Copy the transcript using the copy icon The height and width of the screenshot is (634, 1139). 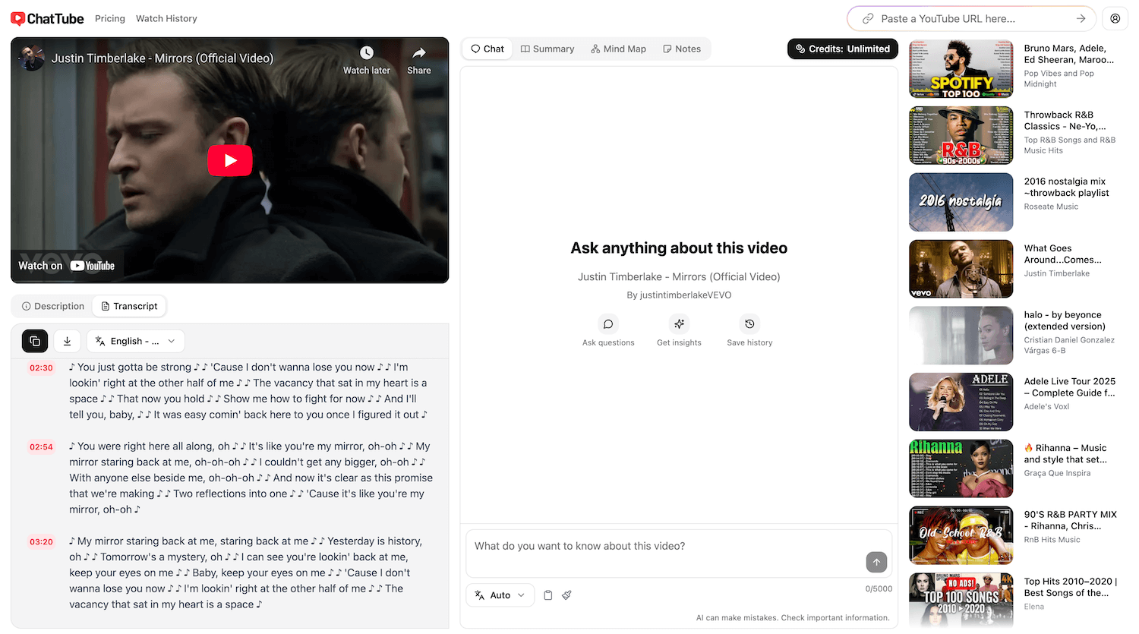[34, 341]
